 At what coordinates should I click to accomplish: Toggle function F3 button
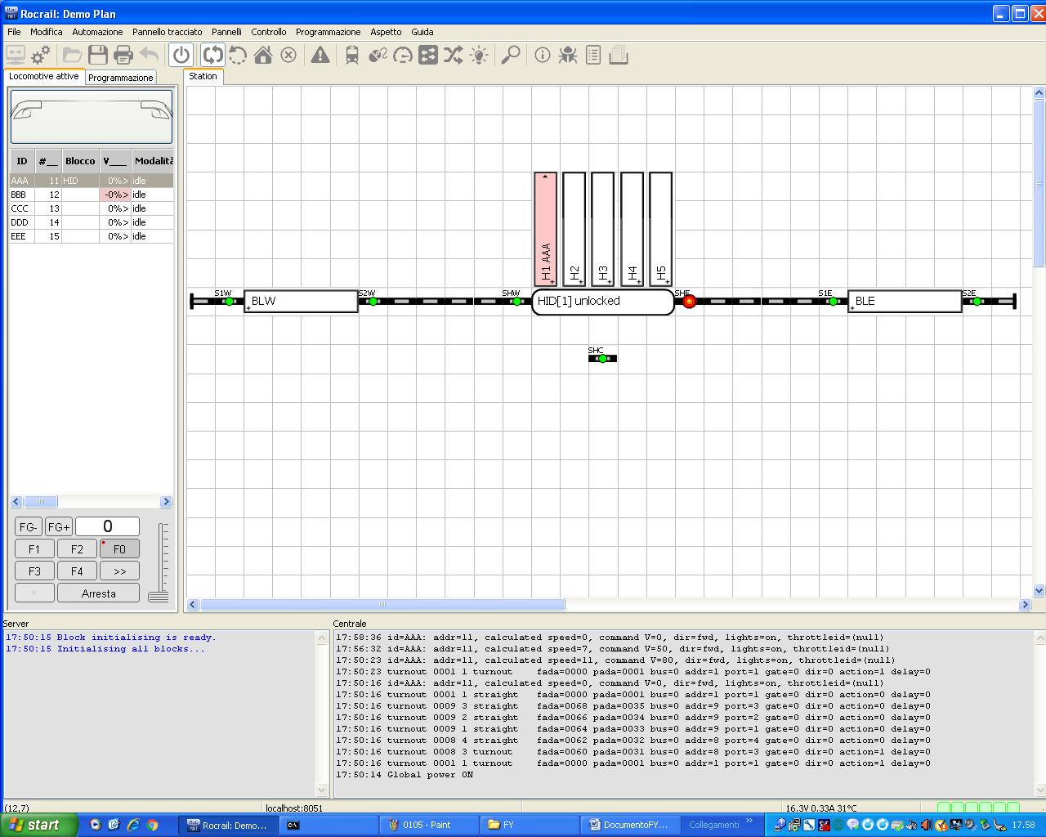(x=34, y=571)
